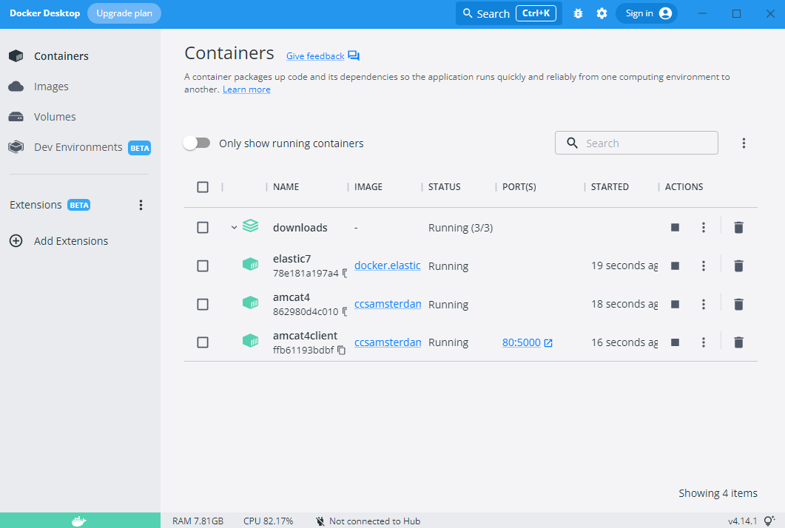Open settings via the gear icon
Screen dimensions: 785x528
pos(602,13)
